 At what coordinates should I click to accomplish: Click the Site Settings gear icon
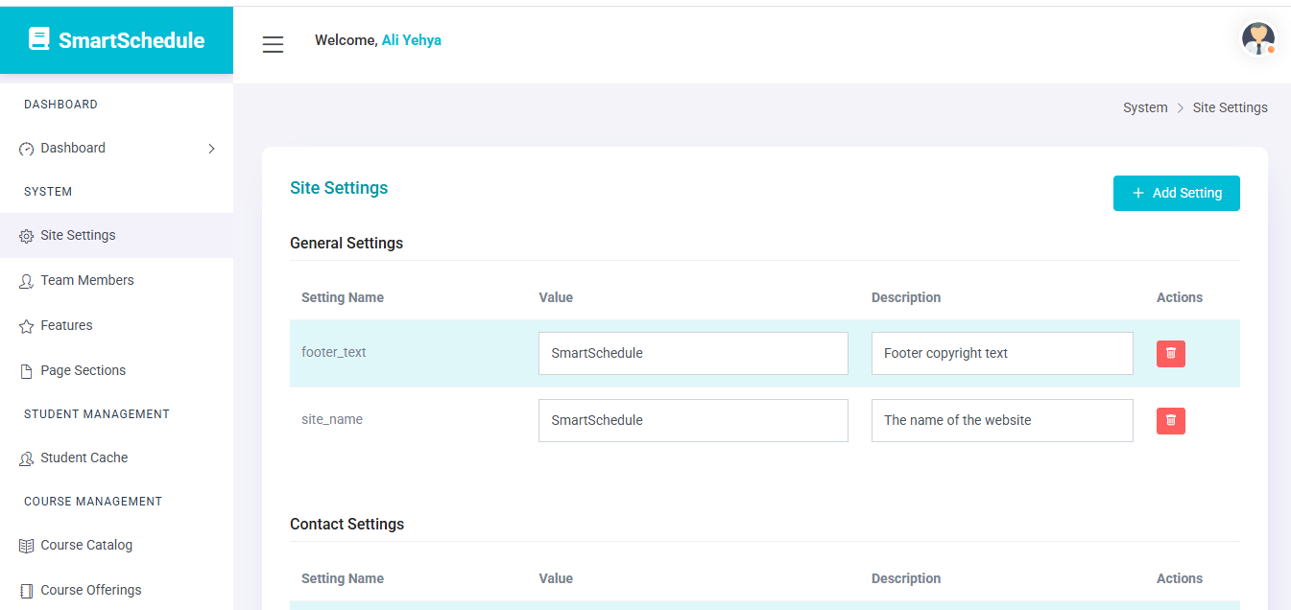27,236
